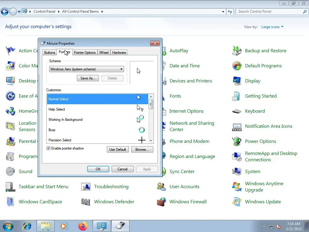Open the Sound speaker icon
This screenshot has width=309, height=232.
coord(11,172)
